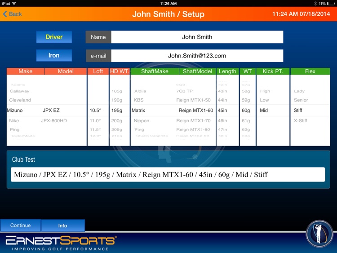
Task: Tap the Bluetooth icon in status bar
Action: click(315, 4)
